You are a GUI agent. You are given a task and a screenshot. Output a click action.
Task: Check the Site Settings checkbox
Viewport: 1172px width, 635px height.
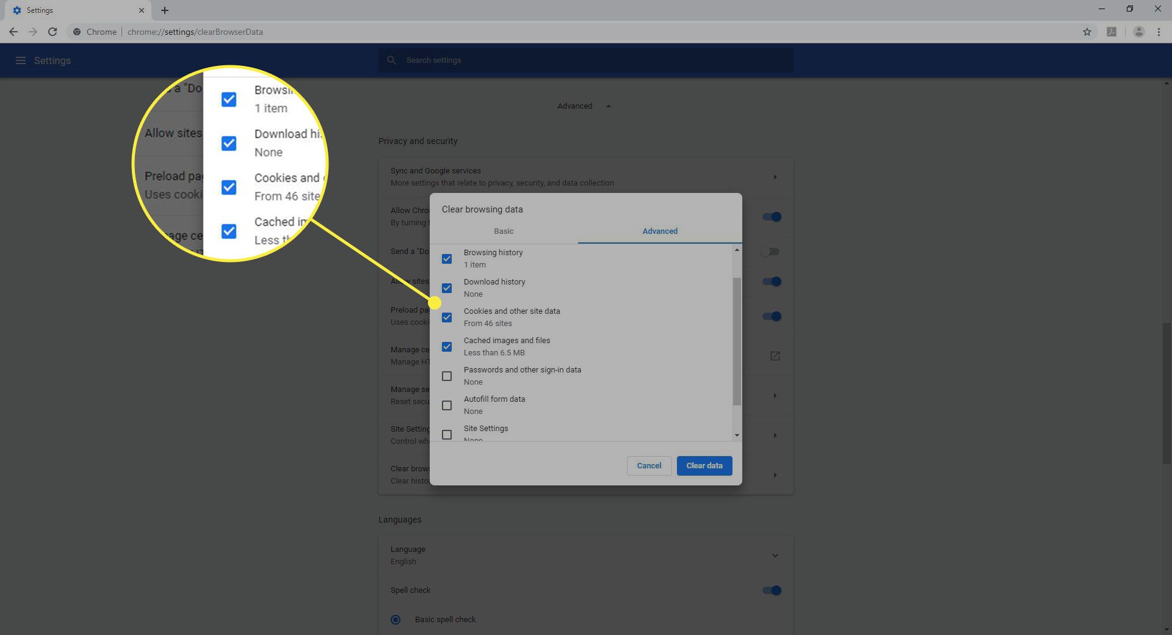click(447, 435)
